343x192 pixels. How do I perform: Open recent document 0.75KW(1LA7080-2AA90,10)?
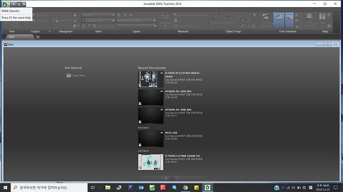pos(182,156)
